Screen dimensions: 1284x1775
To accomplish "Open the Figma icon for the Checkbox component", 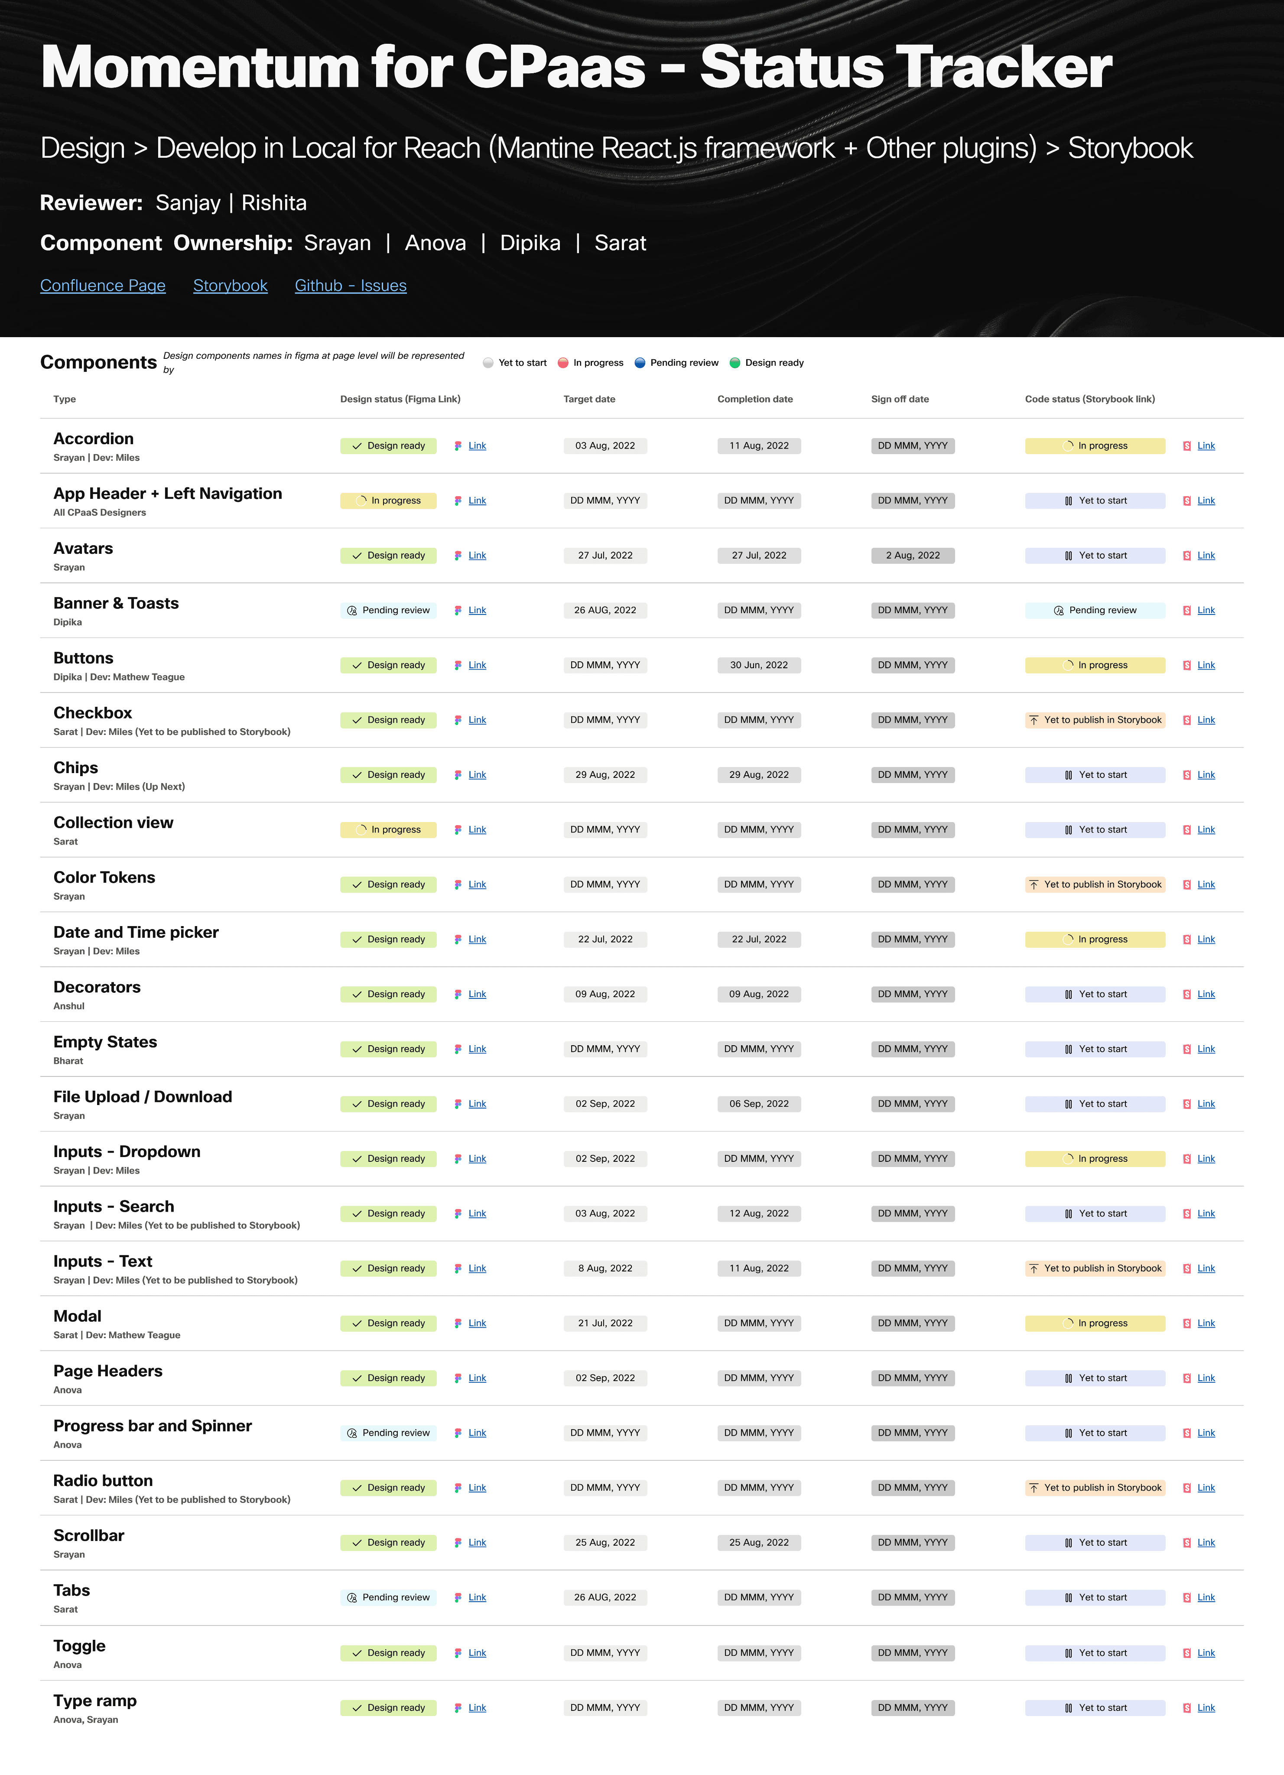I will coord(458,720).
